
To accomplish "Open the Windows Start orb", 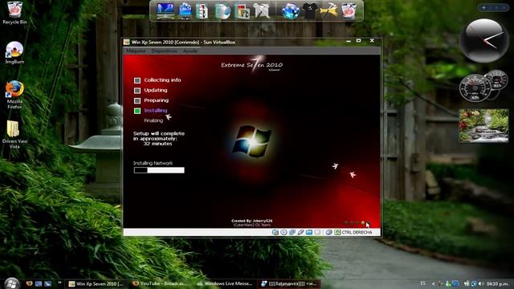I will point(12,283).
